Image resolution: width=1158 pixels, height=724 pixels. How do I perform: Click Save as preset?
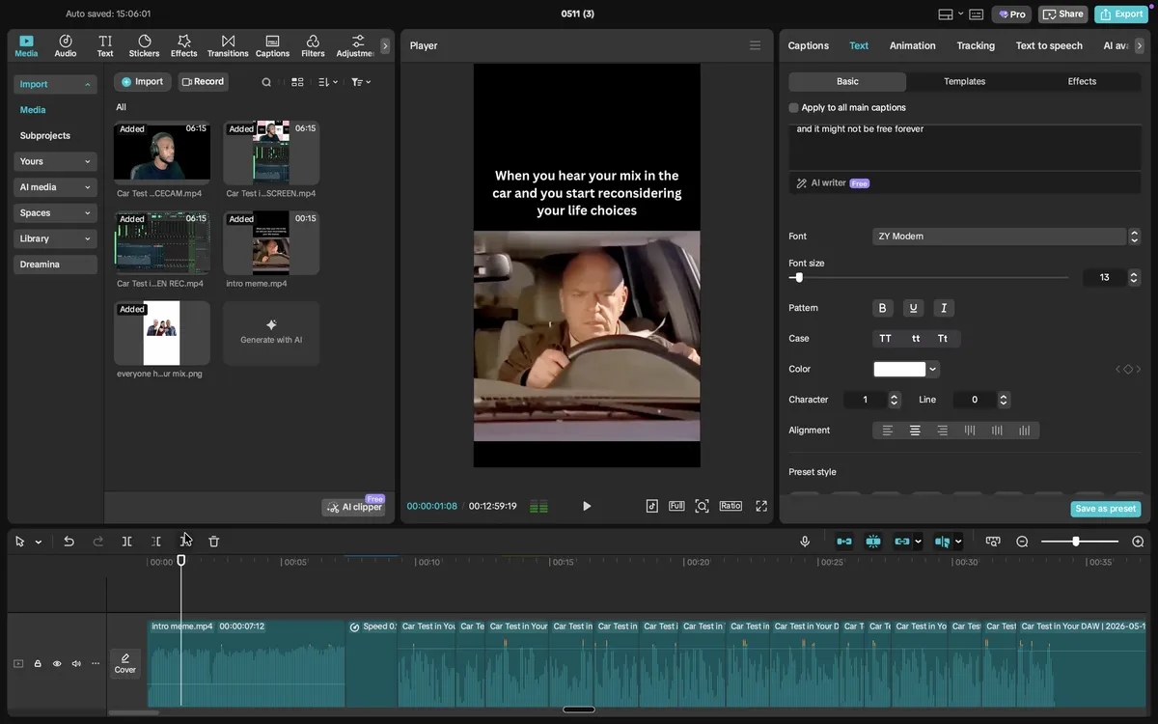click(1106, 509)
